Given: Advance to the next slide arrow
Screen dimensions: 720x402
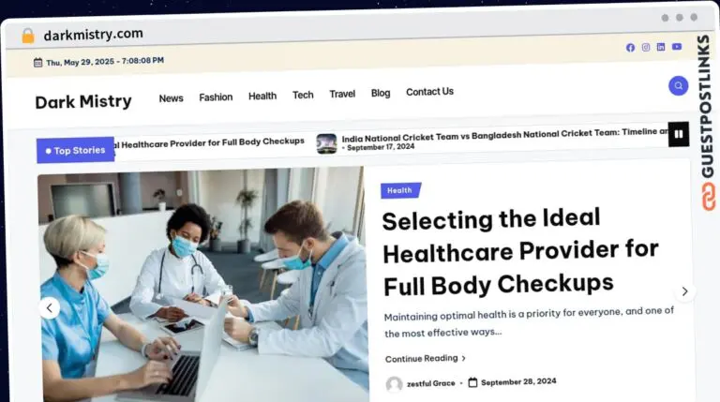Looking at the screenshot, I should (684, 291).
